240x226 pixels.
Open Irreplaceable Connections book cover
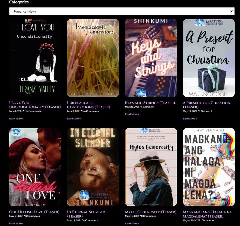tap(93, 58)
